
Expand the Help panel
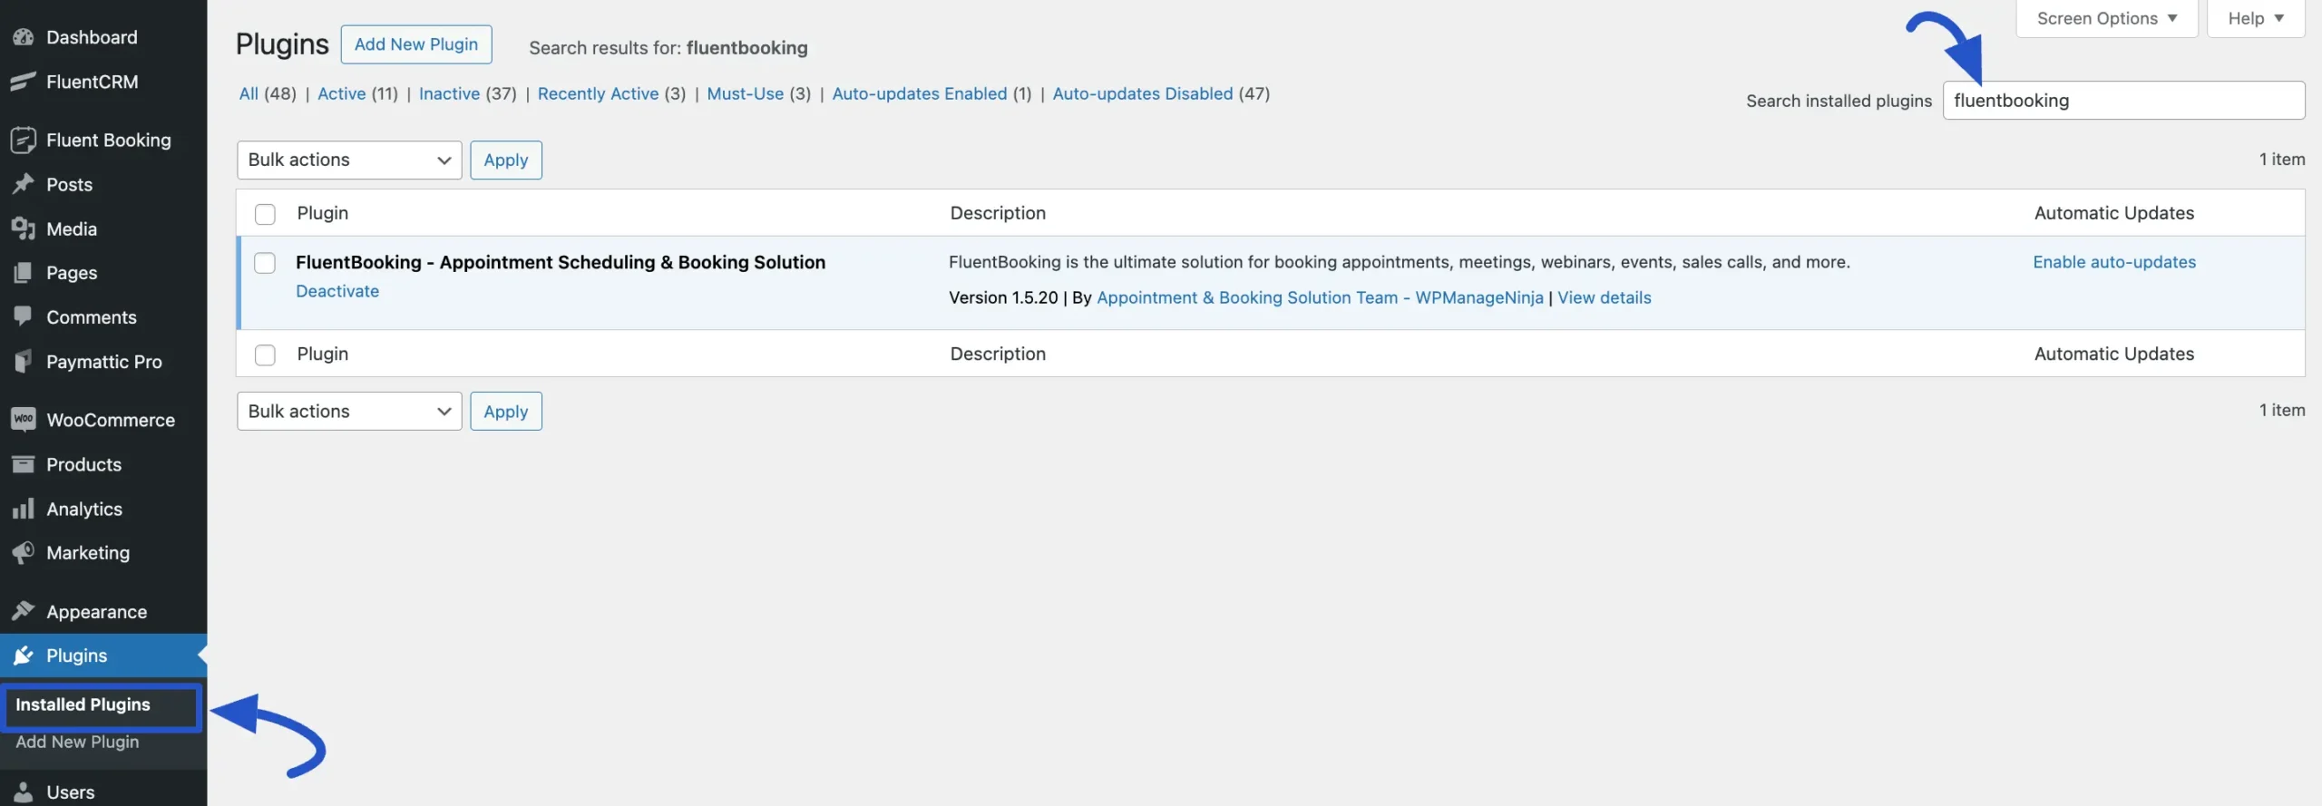2256,18
